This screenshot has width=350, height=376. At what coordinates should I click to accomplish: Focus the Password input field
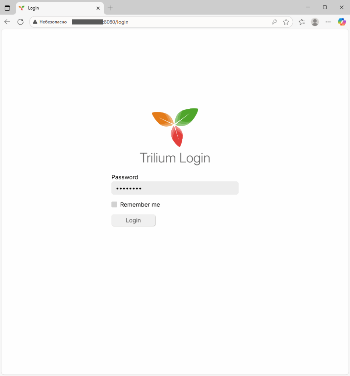coord(175,188)
